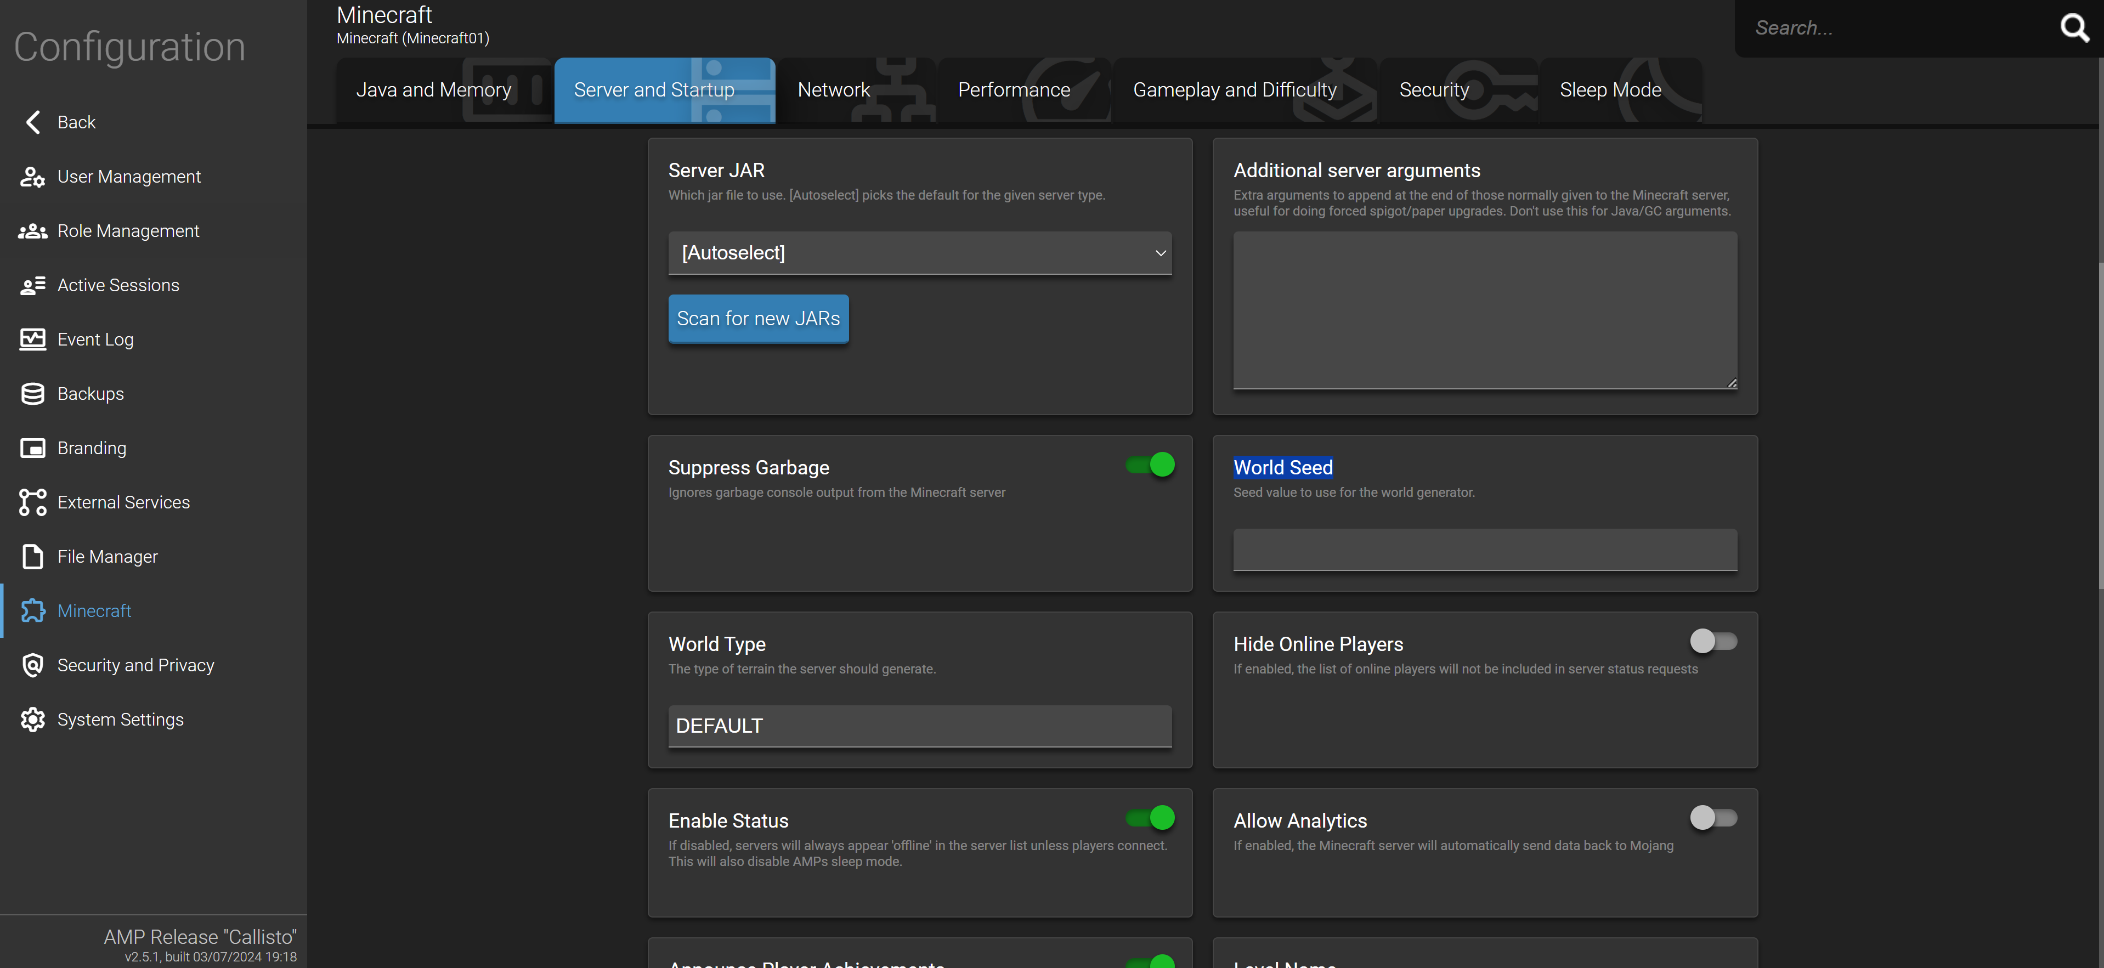Click the File Manager document icon
The image size is (2104, 968).
coord(33,556)
